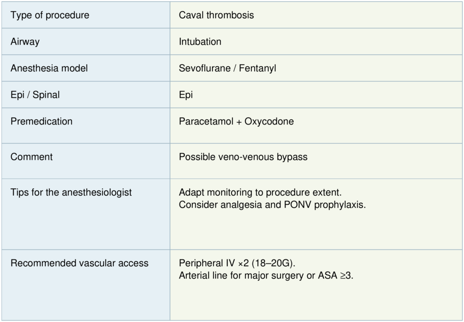Click the "Premedication" row label
This screenshot has height=322, width=464.
41,121
